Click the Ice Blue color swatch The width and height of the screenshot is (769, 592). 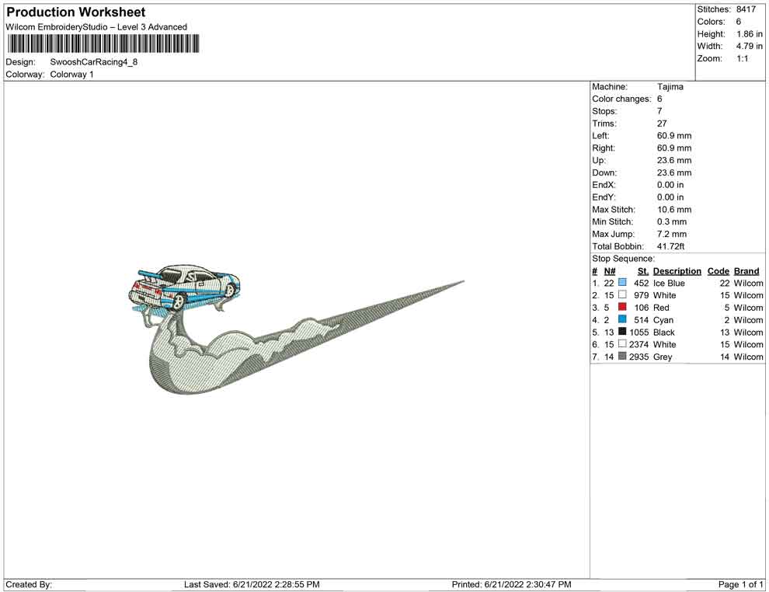622,283
